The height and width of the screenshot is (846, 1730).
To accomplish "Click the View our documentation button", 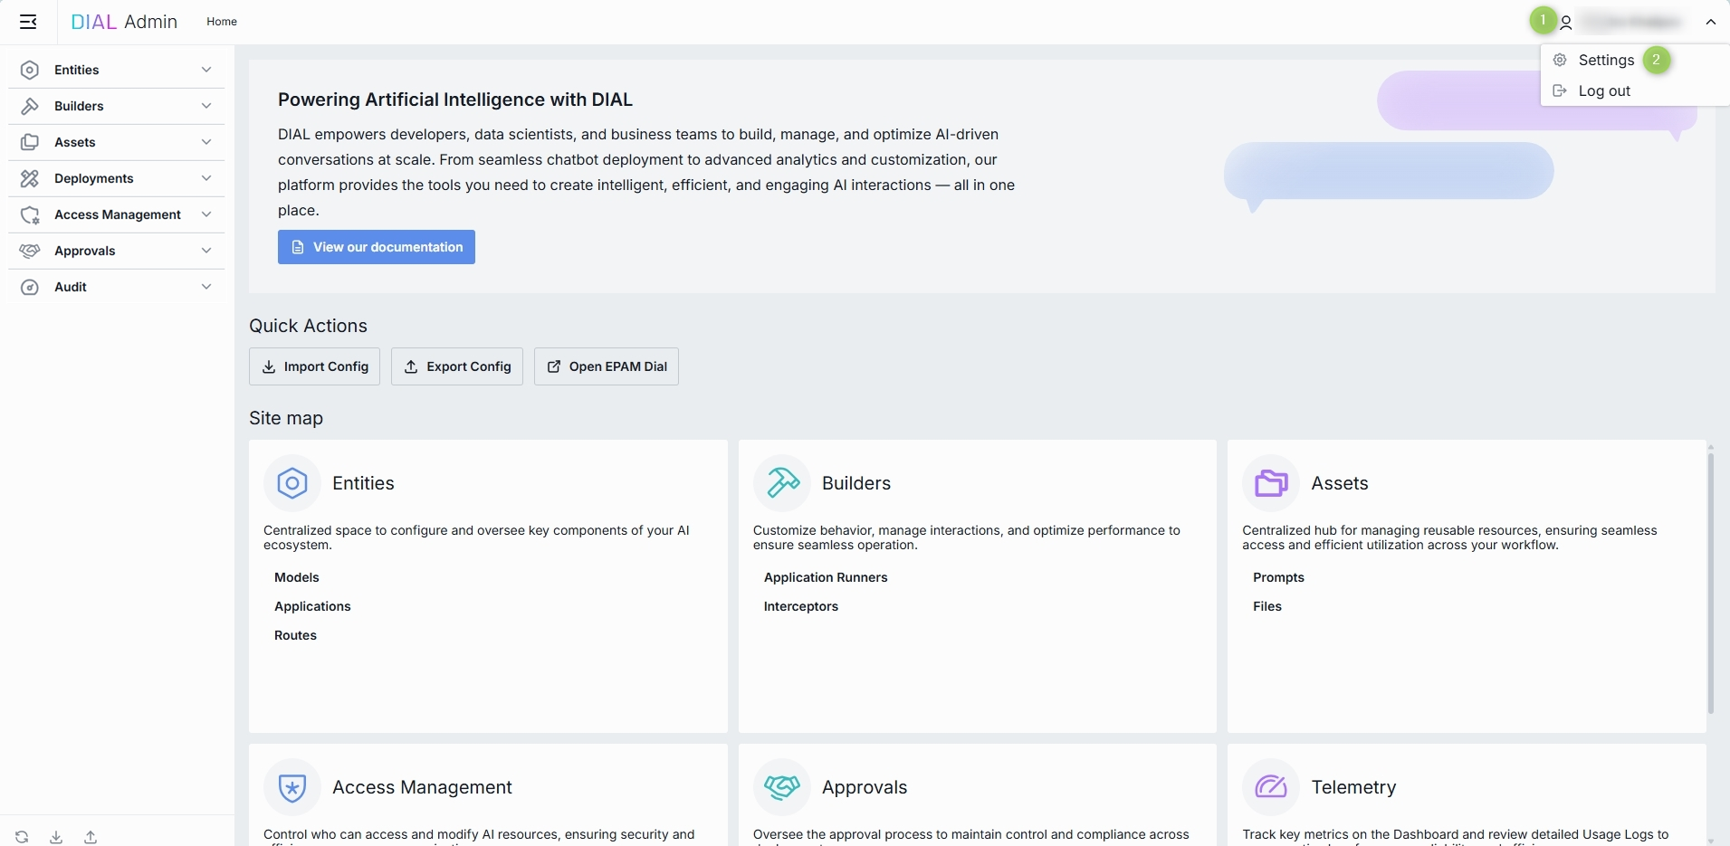I will pos(377,247).
